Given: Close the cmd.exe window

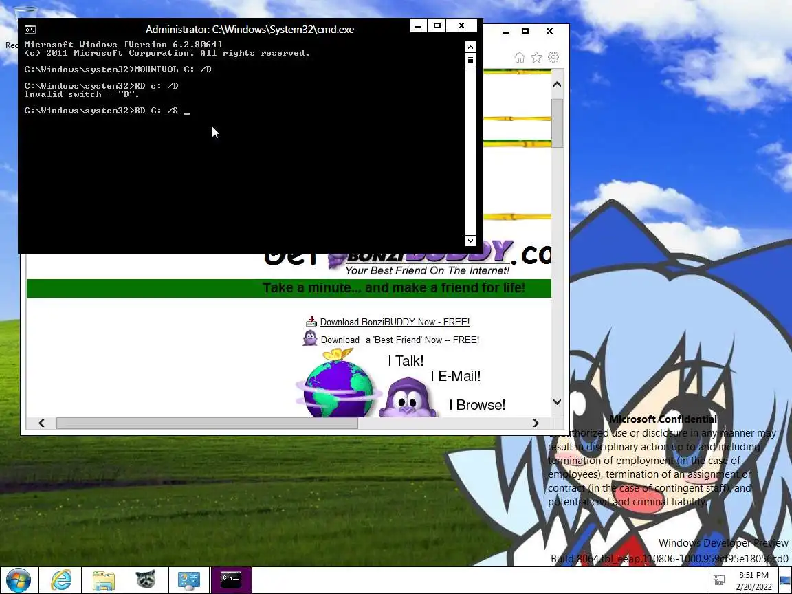Looking at the screenshot, I should click(x=462, y=25).
